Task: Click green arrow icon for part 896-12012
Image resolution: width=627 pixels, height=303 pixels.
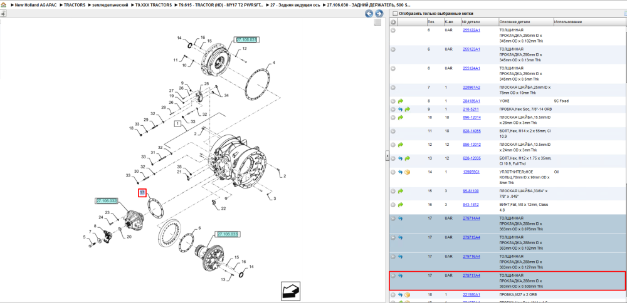Action: (400, 145)
